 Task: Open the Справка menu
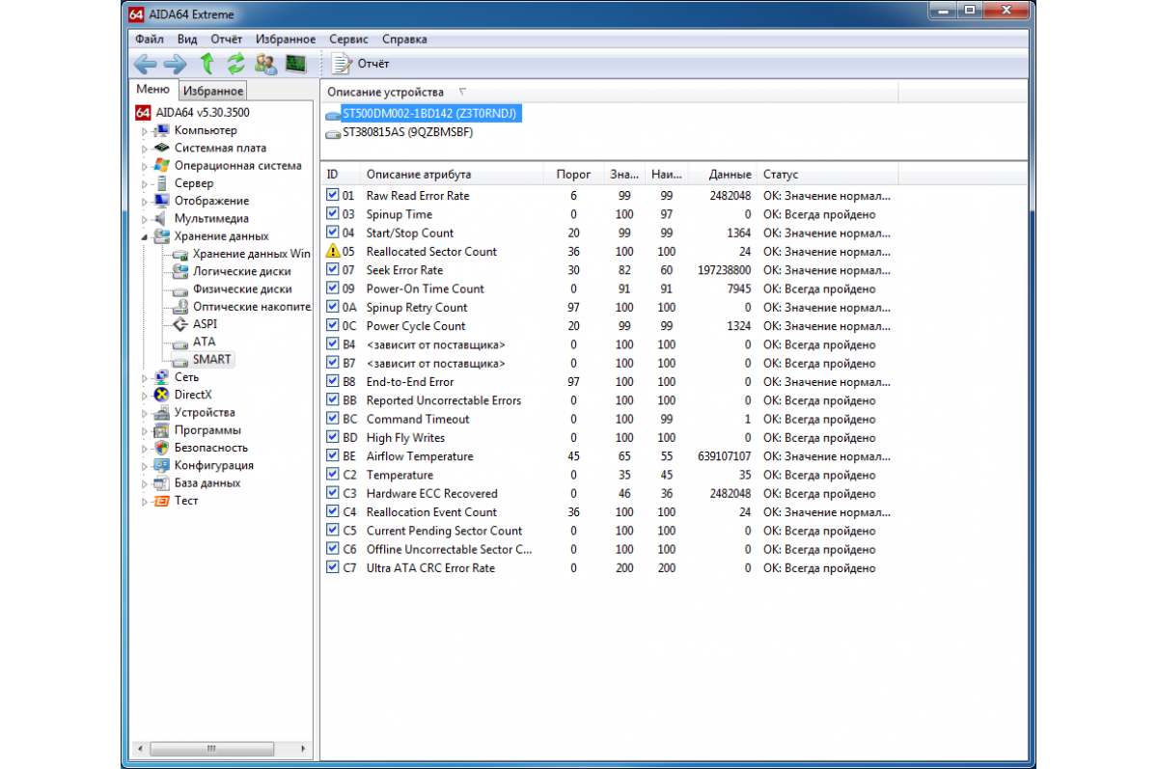(x=404, y=40)
